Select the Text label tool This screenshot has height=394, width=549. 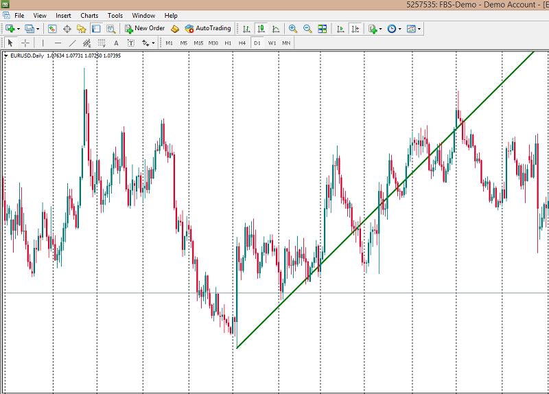[x=116, y=43]
